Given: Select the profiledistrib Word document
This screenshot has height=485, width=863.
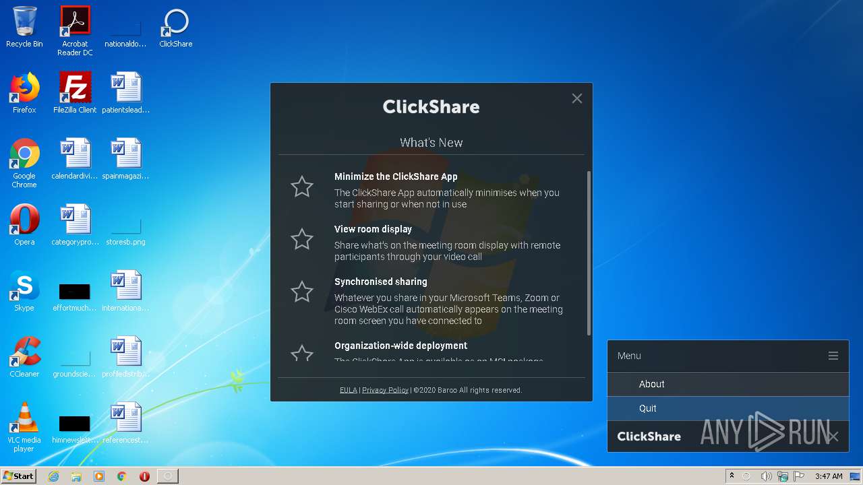Looking at the screenshot, I should tap(125, 358).
